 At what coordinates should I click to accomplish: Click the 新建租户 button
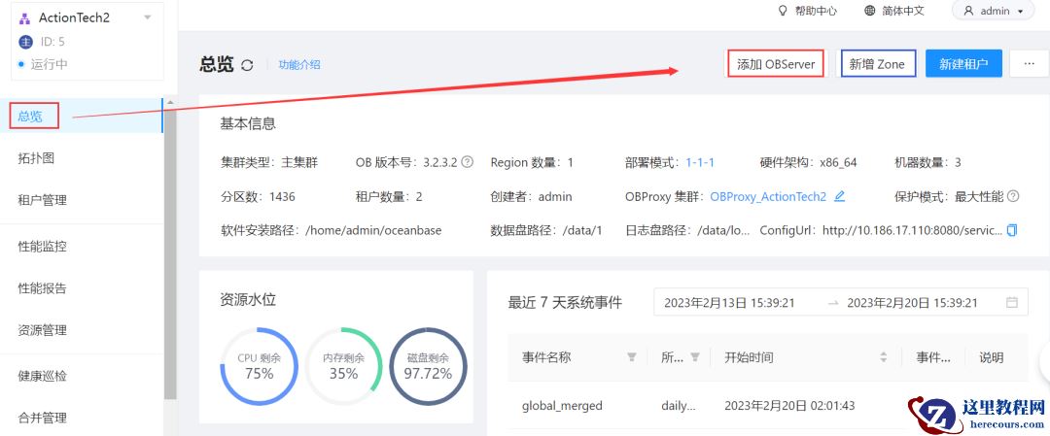[963, 63]
